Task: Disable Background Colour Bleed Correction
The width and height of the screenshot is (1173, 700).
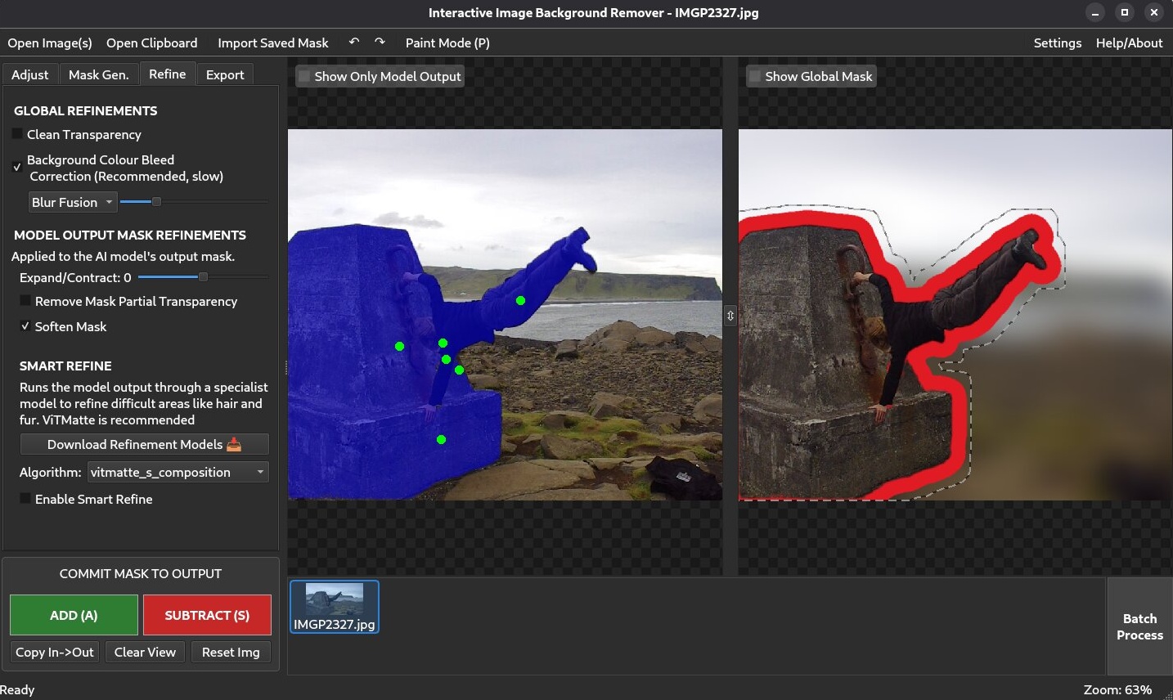Action: click(x=17, y=167)
